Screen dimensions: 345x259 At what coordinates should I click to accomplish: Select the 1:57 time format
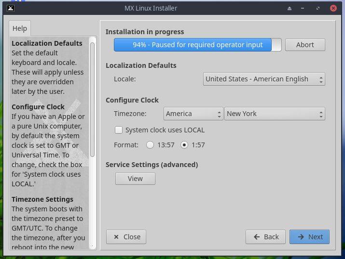[x=184, y=145]
